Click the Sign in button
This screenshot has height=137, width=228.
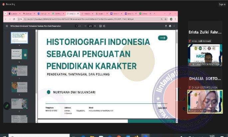click(222, 4)
